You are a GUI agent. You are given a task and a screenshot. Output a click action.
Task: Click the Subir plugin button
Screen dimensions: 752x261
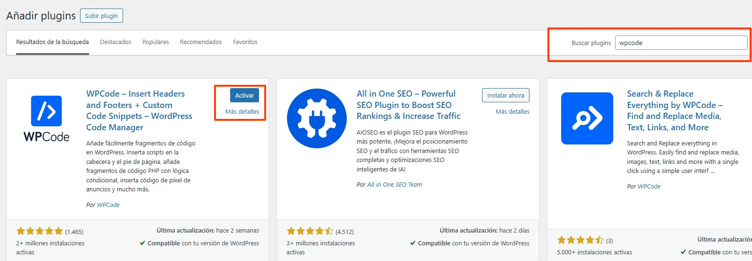pyautogui.click(x=101, y=16)
